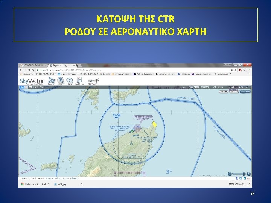Click the Rhodes Maritsa airport label
The image size is (271, 203).
[147, 139]
